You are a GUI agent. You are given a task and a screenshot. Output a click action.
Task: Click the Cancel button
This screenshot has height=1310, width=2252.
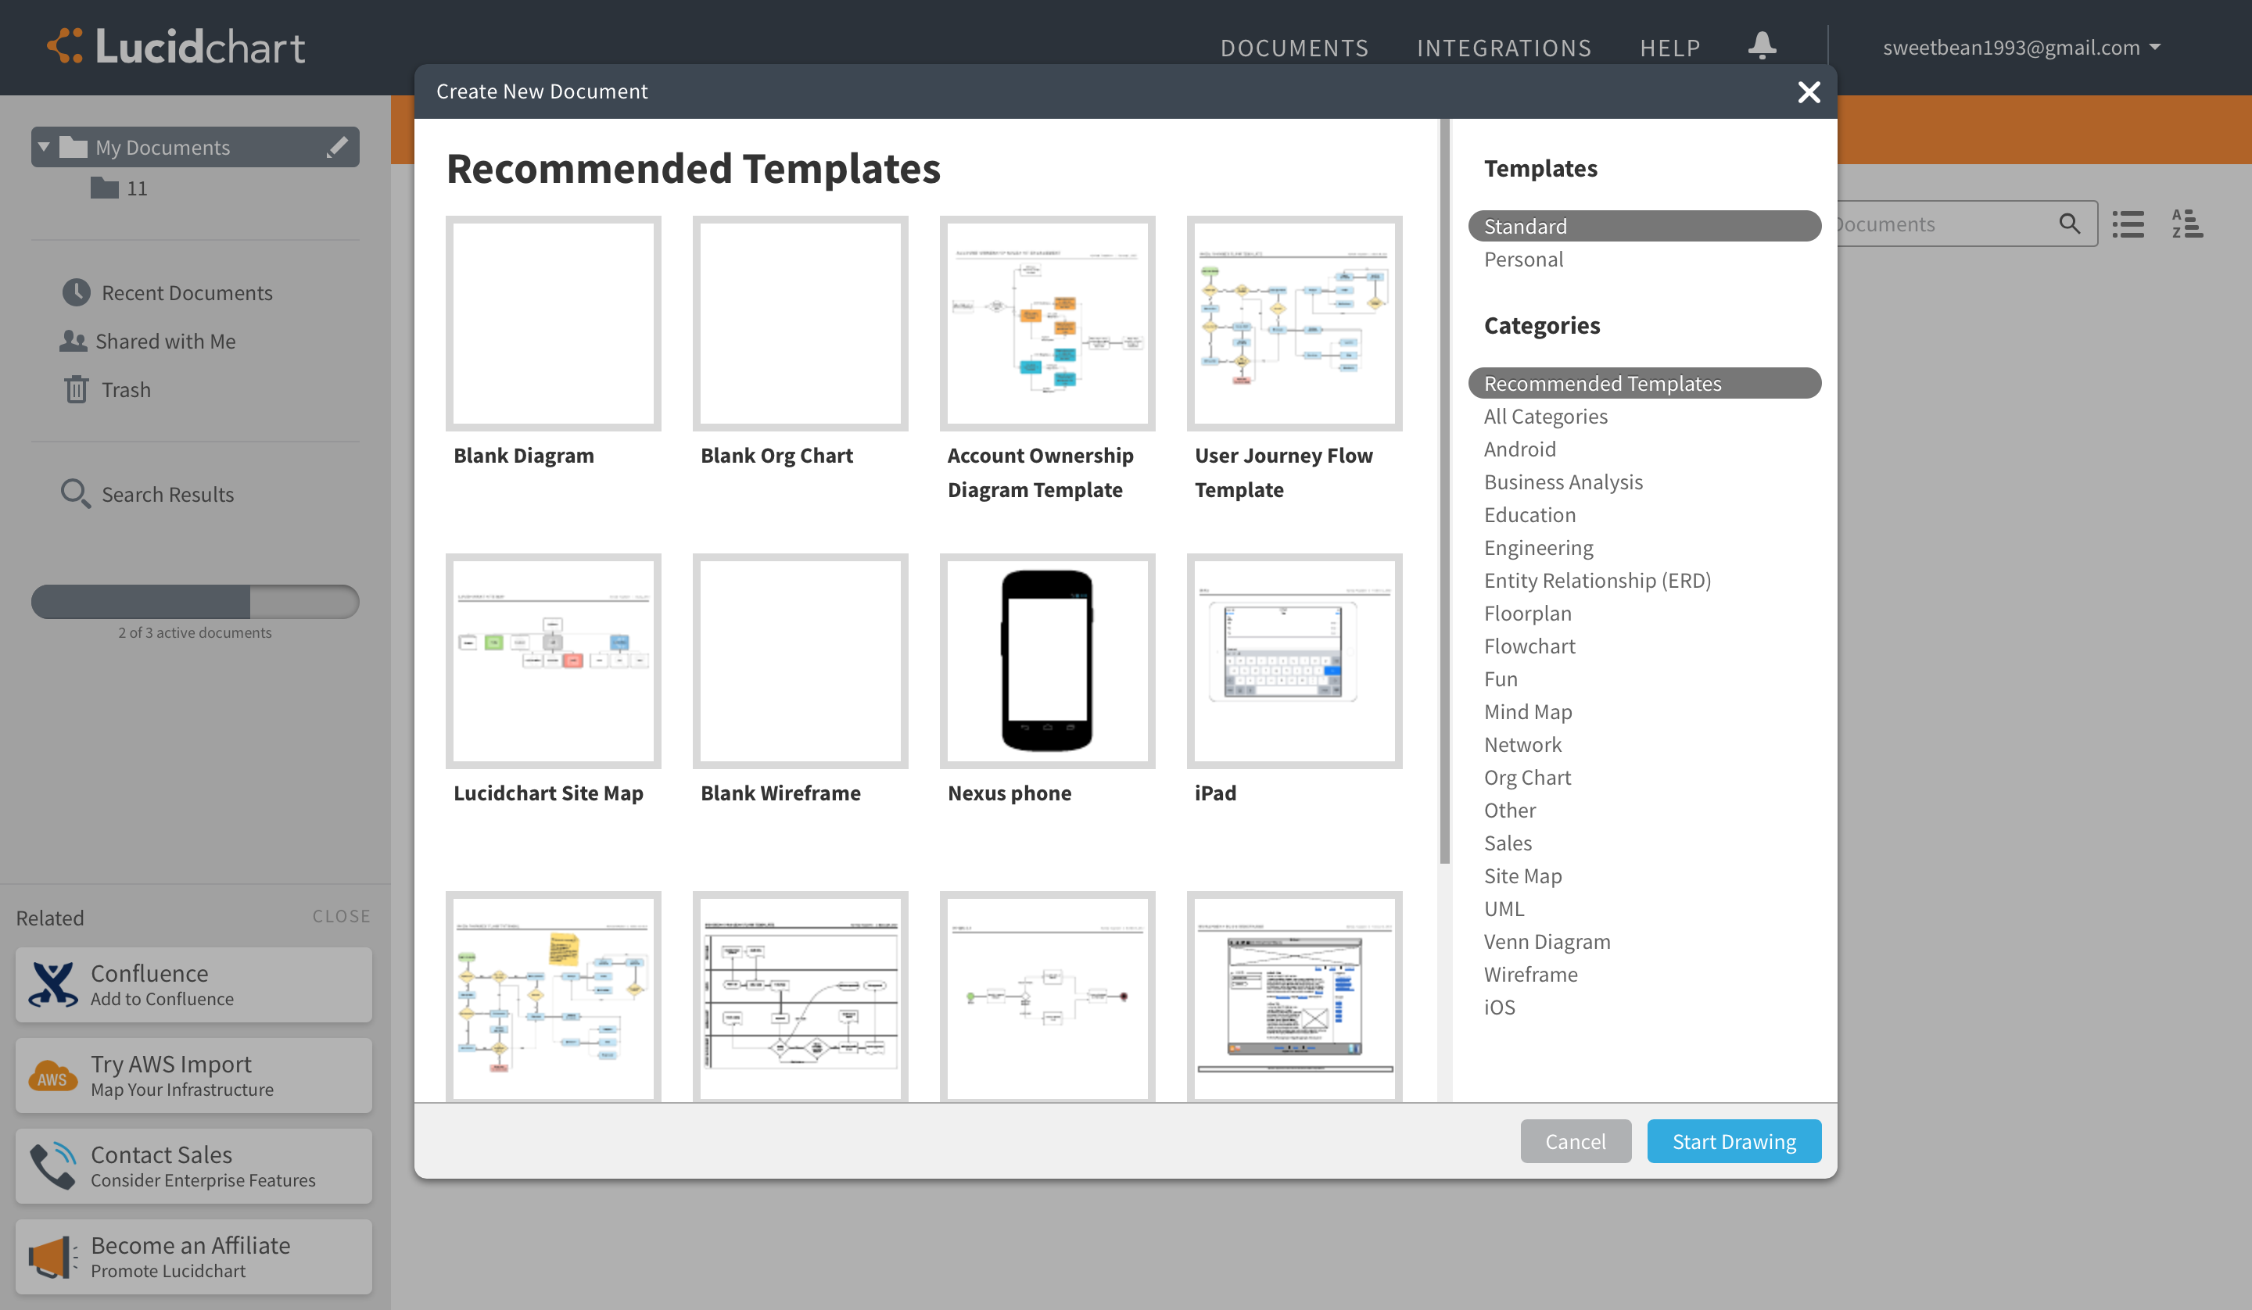(x=1576, y=1140)
